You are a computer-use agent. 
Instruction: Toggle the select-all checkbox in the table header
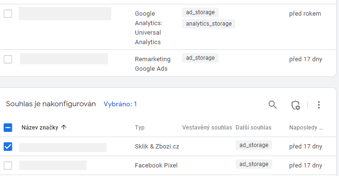pyautogui.click(x=8, y=128)
